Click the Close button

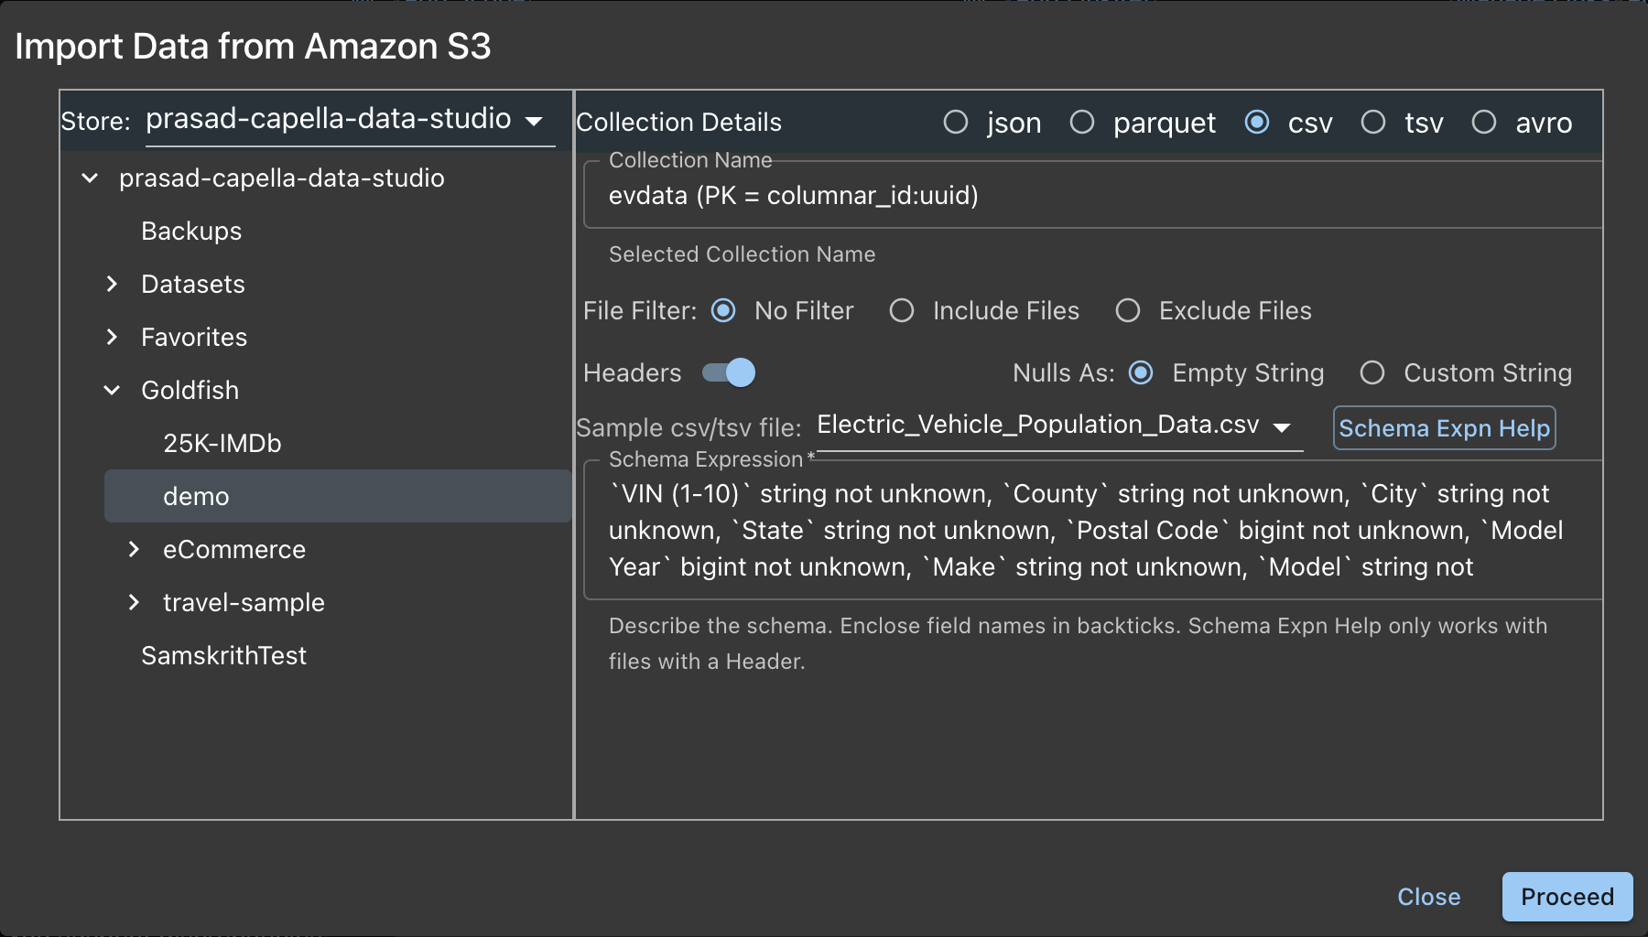coord(1428,897)
